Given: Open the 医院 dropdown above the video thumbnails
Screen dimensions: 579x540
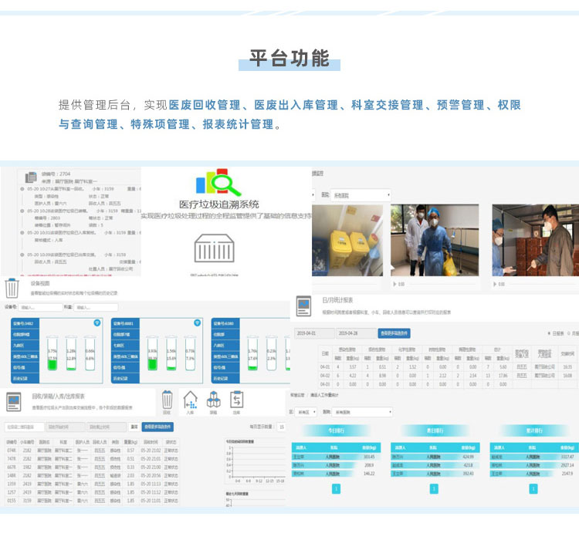Looking at the screenshot, I should click(x=361, y=195).
